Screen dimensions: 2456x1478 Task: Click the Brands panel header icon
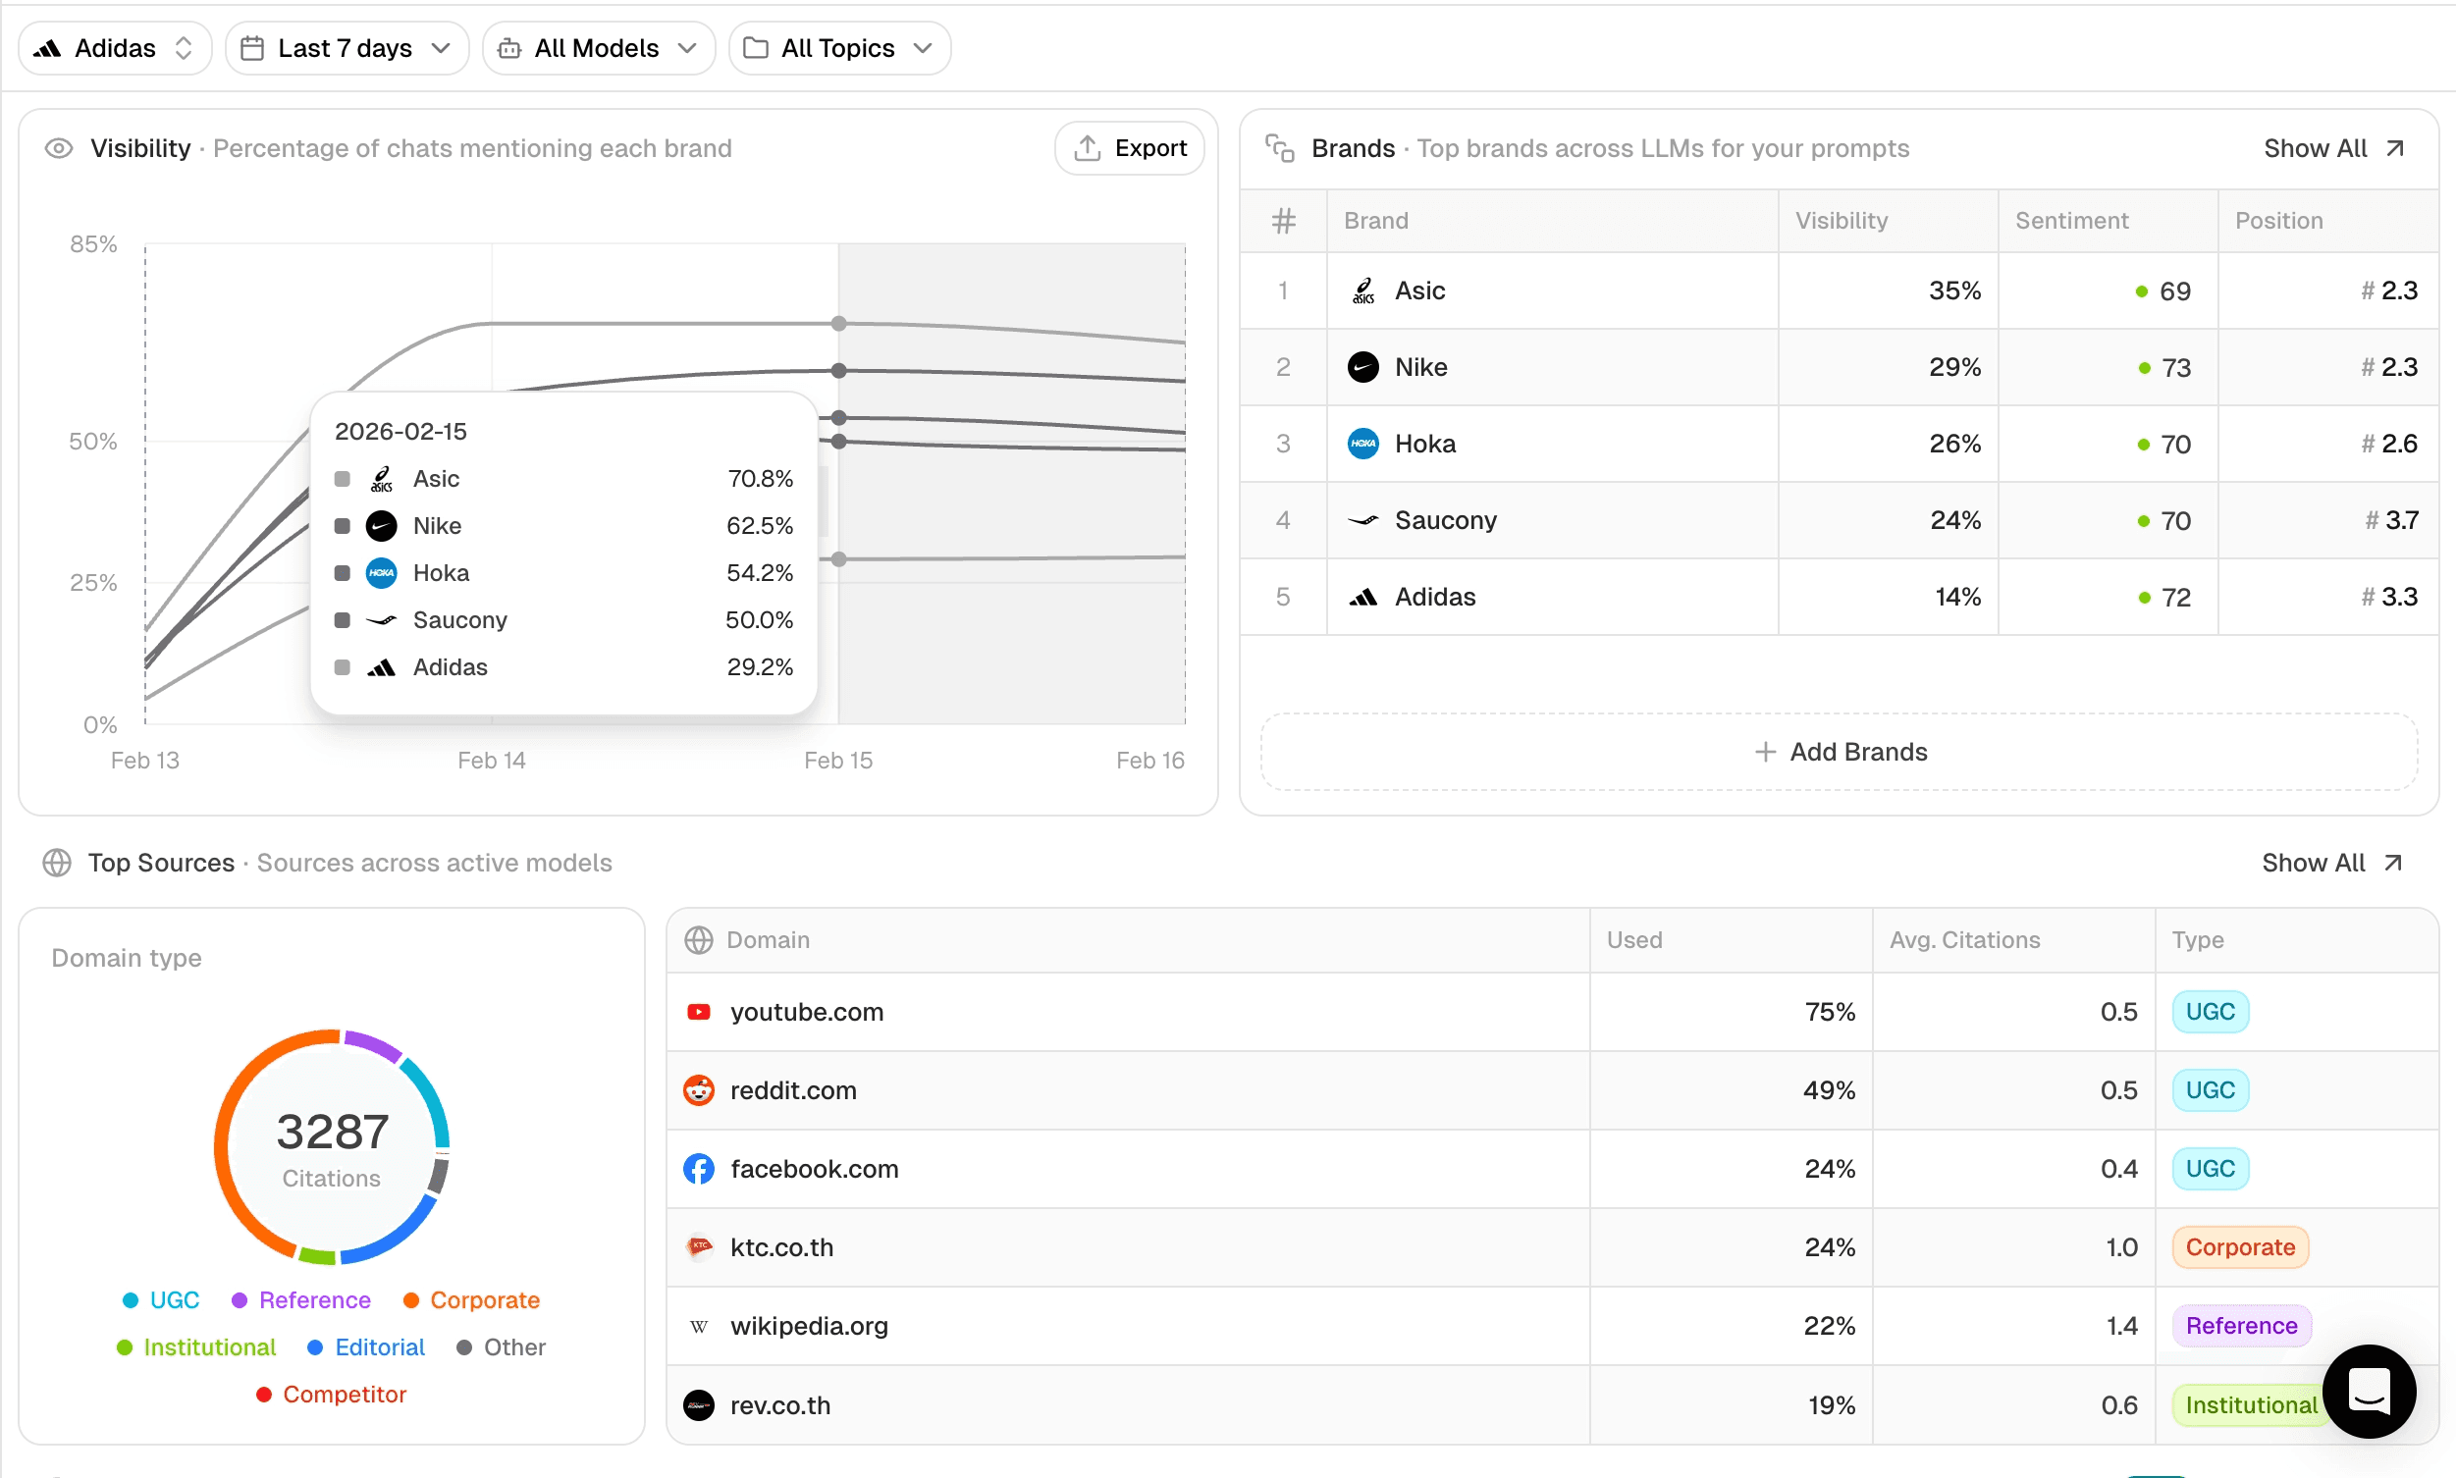coord(1280,148)
